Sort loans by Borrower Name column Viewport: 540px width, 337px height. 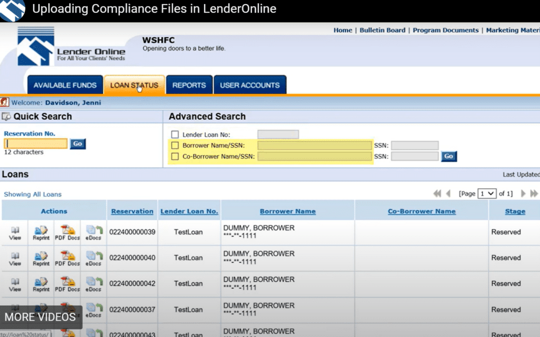click(x=287, y=212)
